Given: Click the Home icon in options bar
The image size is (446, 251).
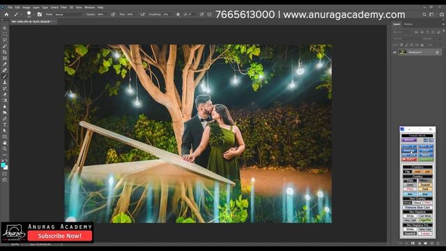Looking at the screenshot, I should [6, 14].
